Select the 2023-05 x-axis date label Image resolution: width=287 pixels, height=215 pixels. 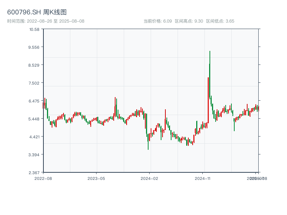[x=96, y=178]
